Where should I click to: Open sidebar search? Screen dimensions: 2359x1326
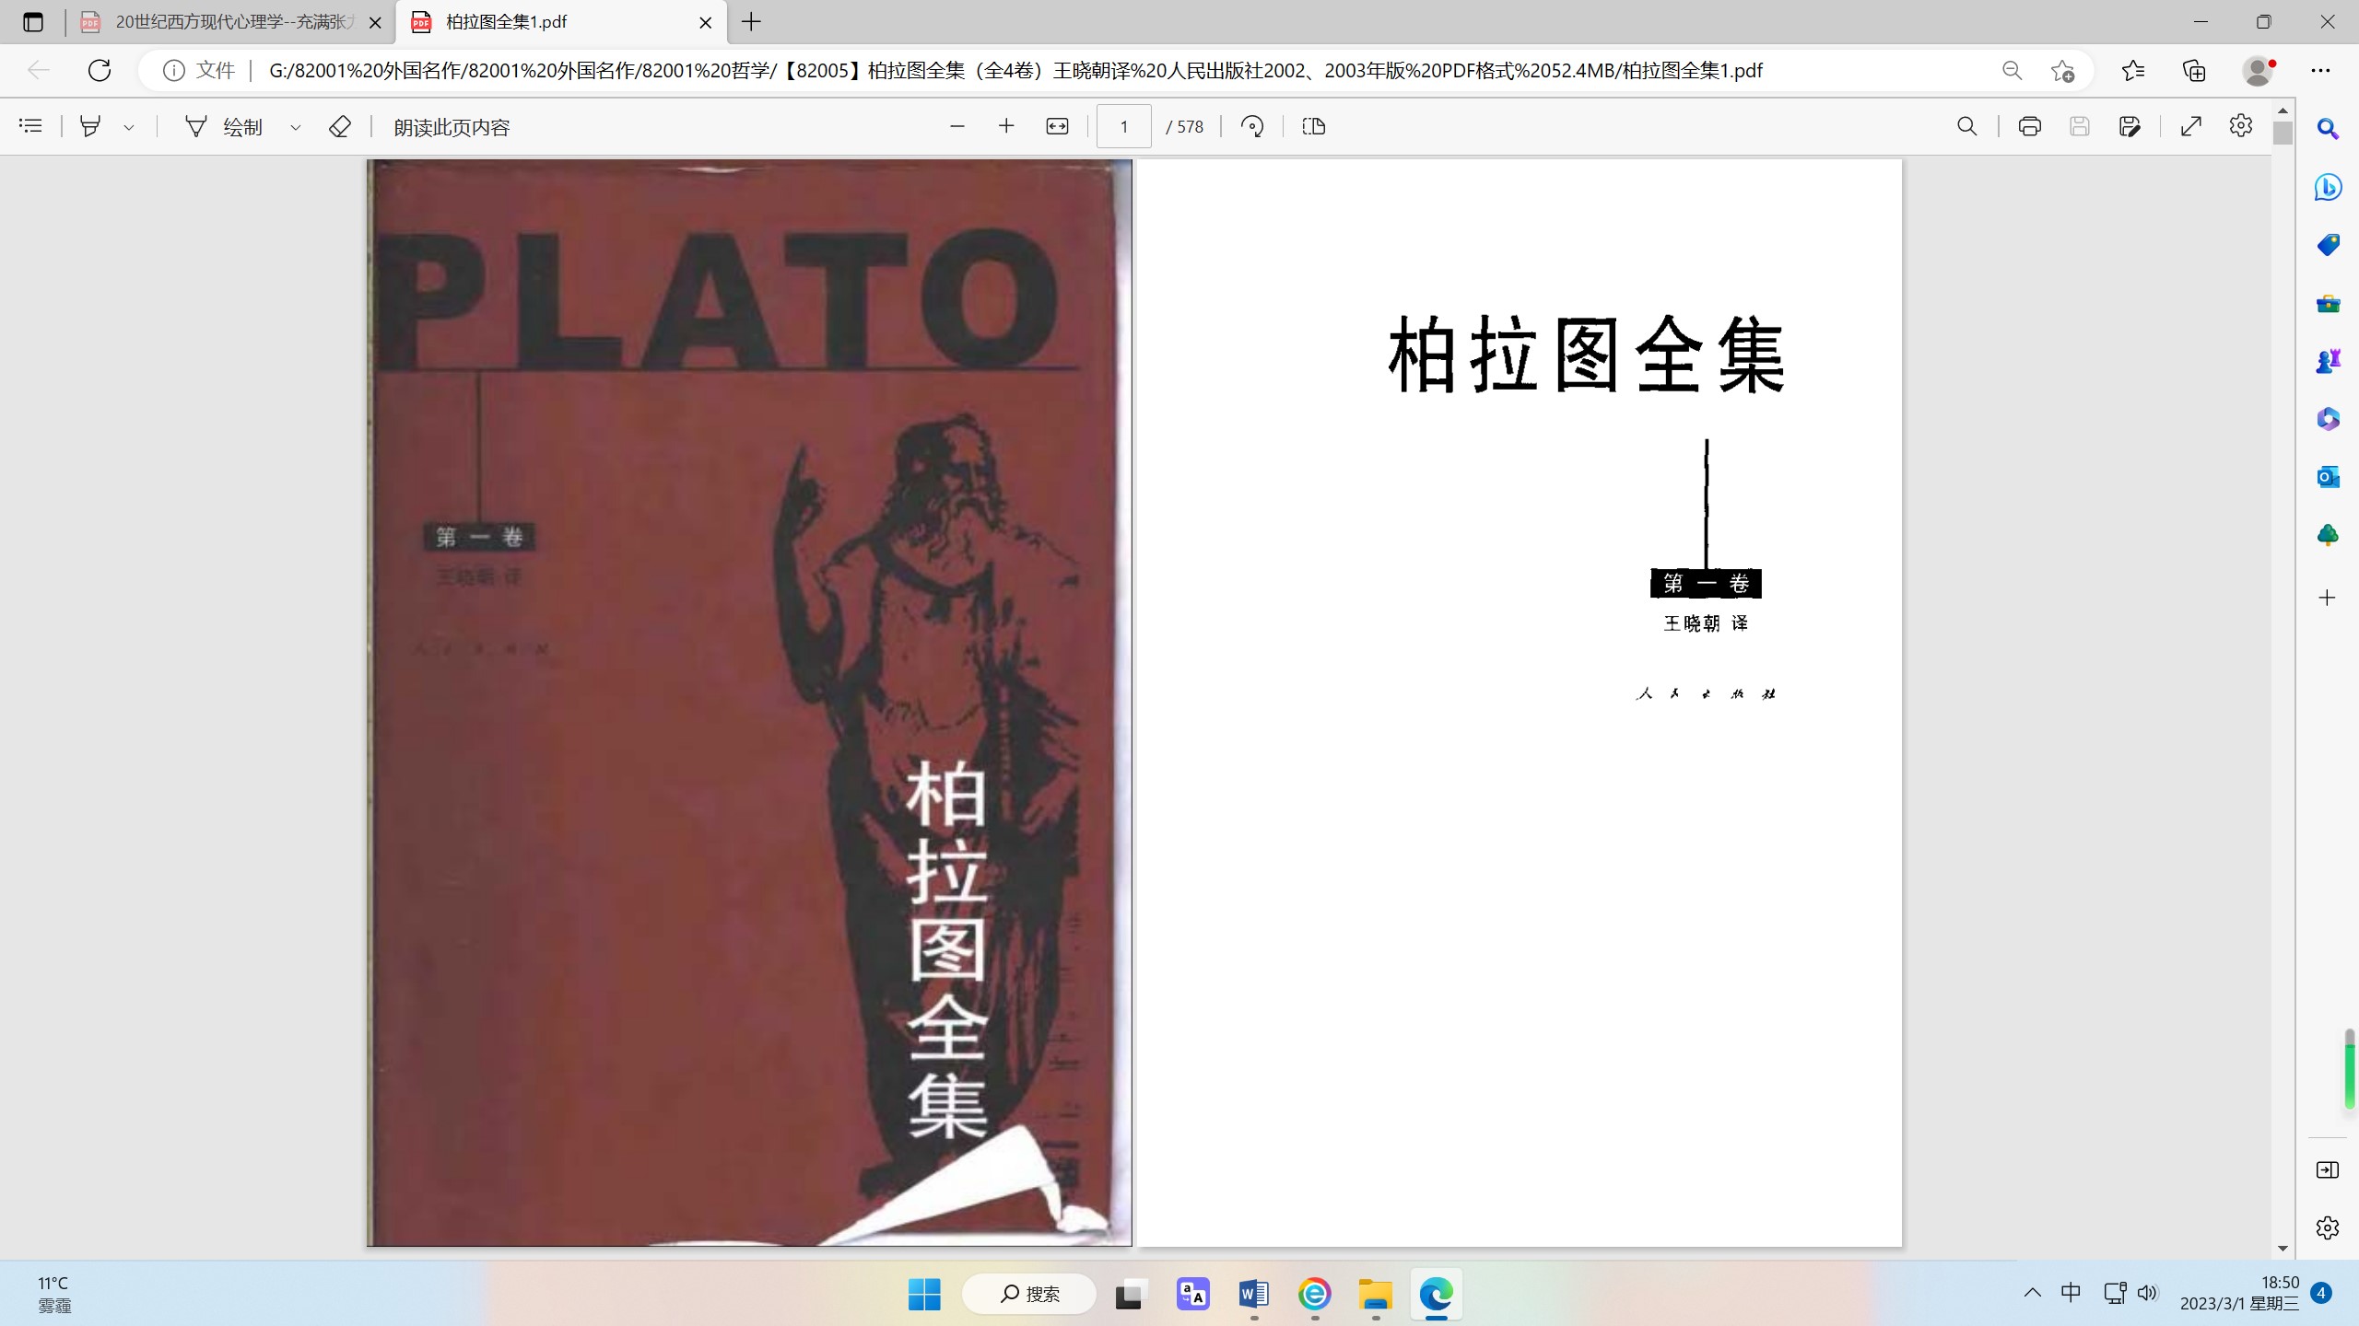point(2328,129)
